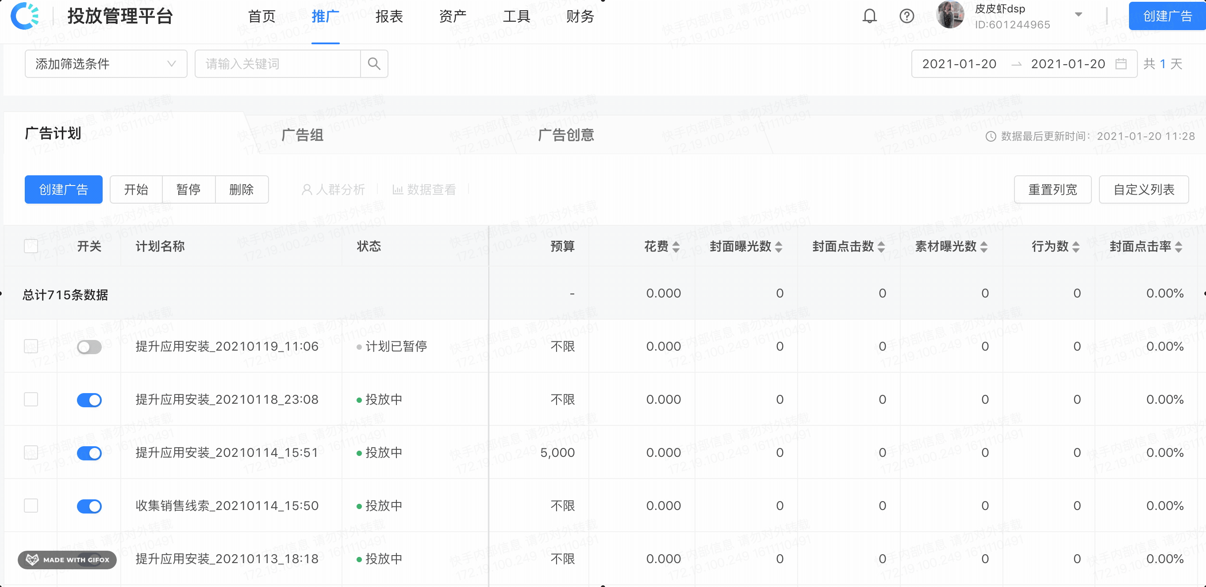
Task: Open the date range calendar icon
Action: tap(1121, 64)
